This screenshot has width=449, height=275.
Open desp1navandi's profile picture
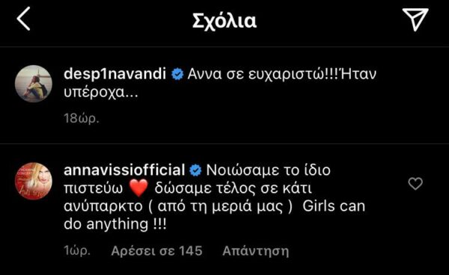(34, 84)
